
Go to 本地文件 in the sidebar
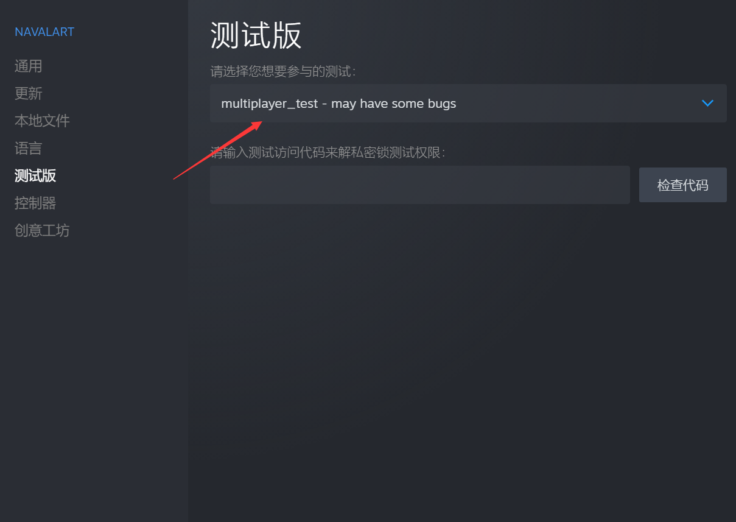42,121
